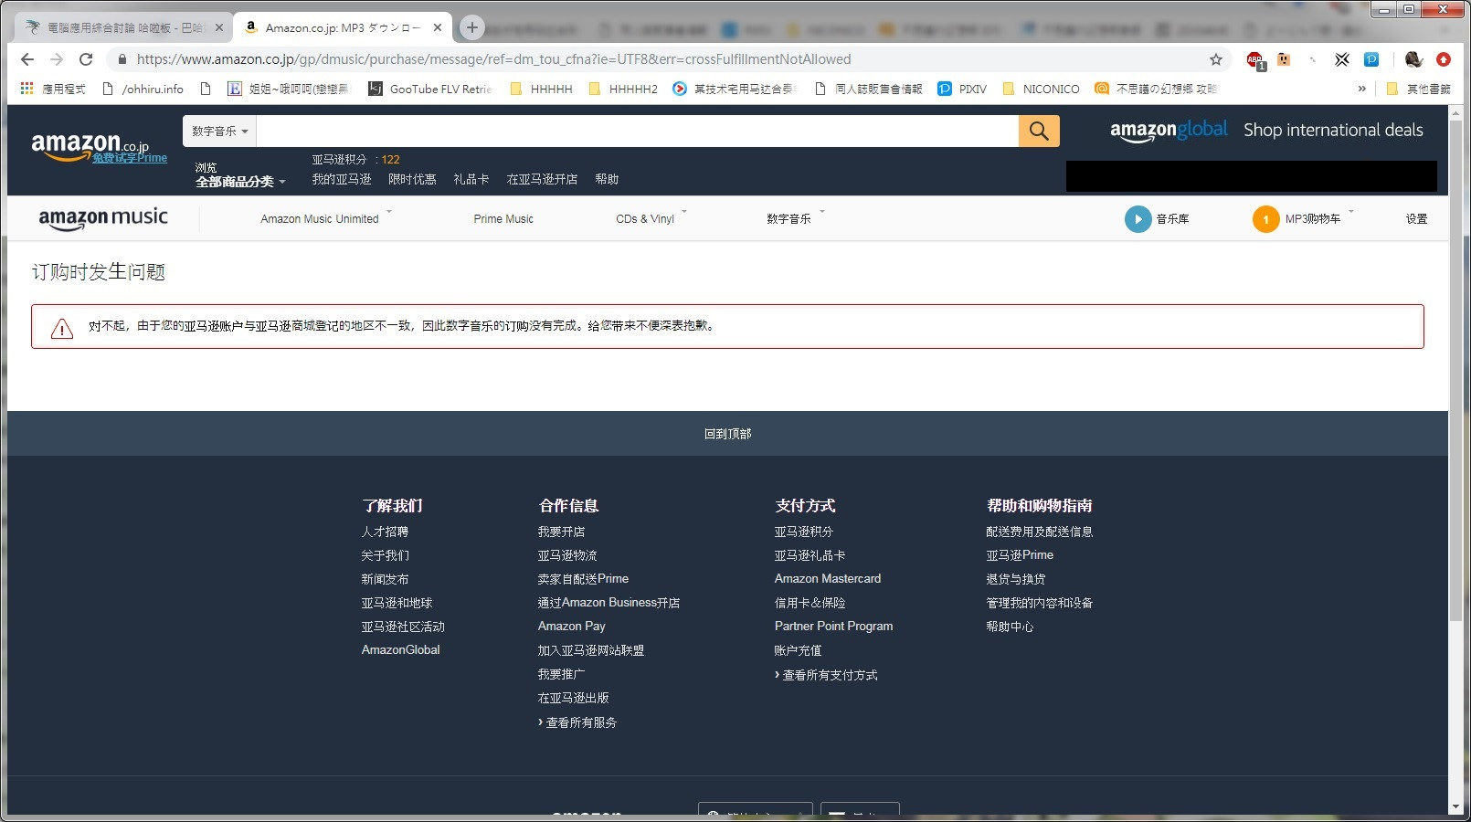Open the HHHHH2 bookmark folder
The width and height of the screenshot is (1471, 822).
click(623, 89)
